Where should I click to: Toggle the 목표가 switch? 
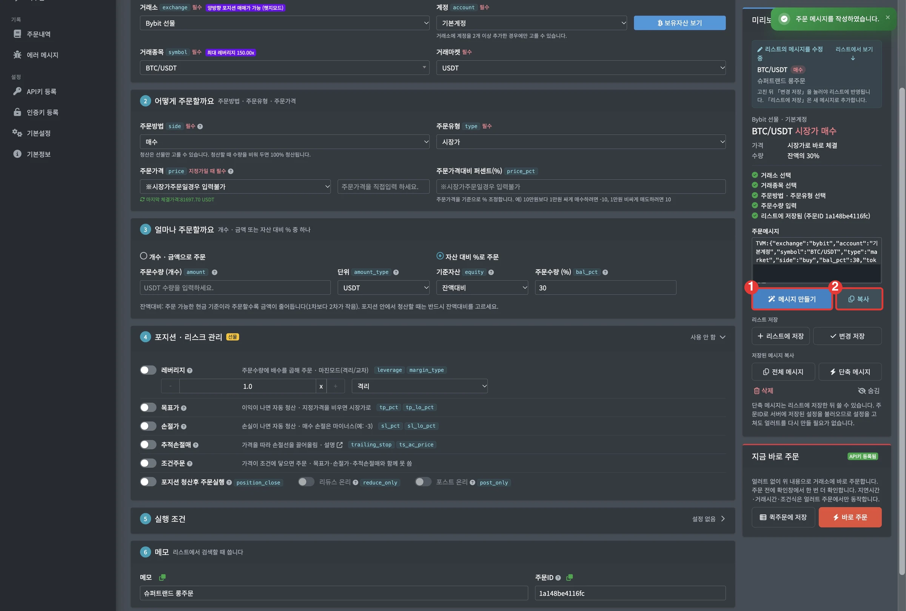click(x=148, y=407)
